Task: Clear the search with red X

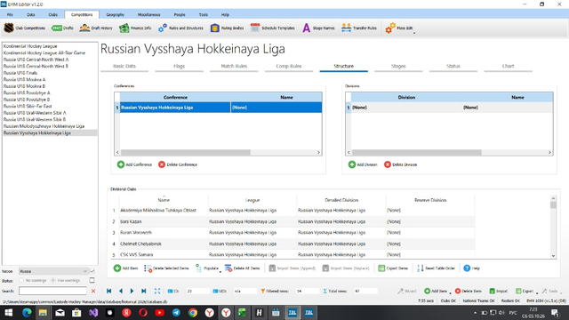Action: tap(93, 291)
